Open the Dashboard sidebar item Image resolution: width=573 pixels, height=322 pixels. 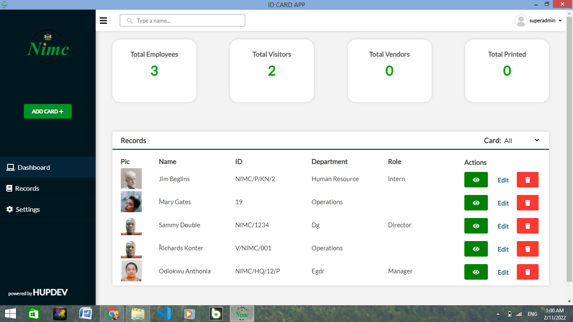pos(48,167)
